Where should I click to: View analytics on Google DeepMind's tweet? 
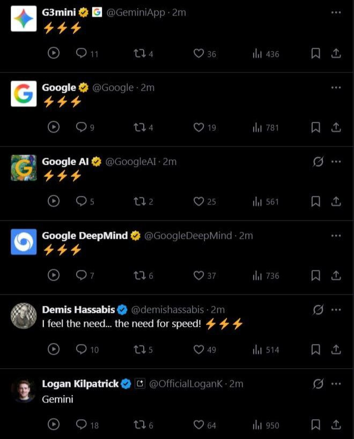[258, 276]
